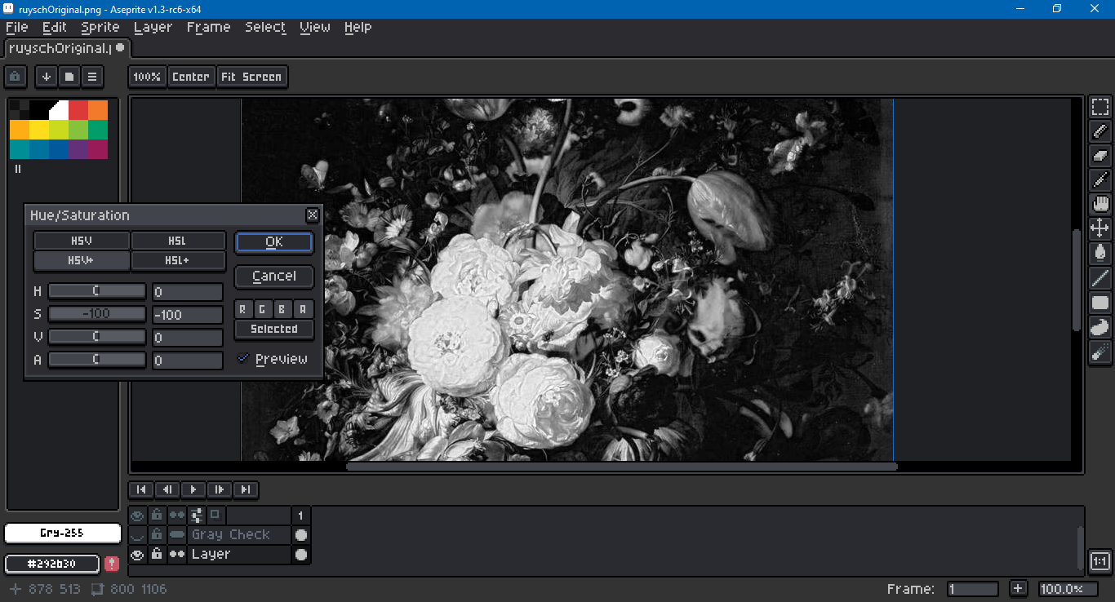Viewport: 1115px width, 602px height.
Task: Toggle continuous mode for Gray Check layer
Action: [x=177, y=534]
